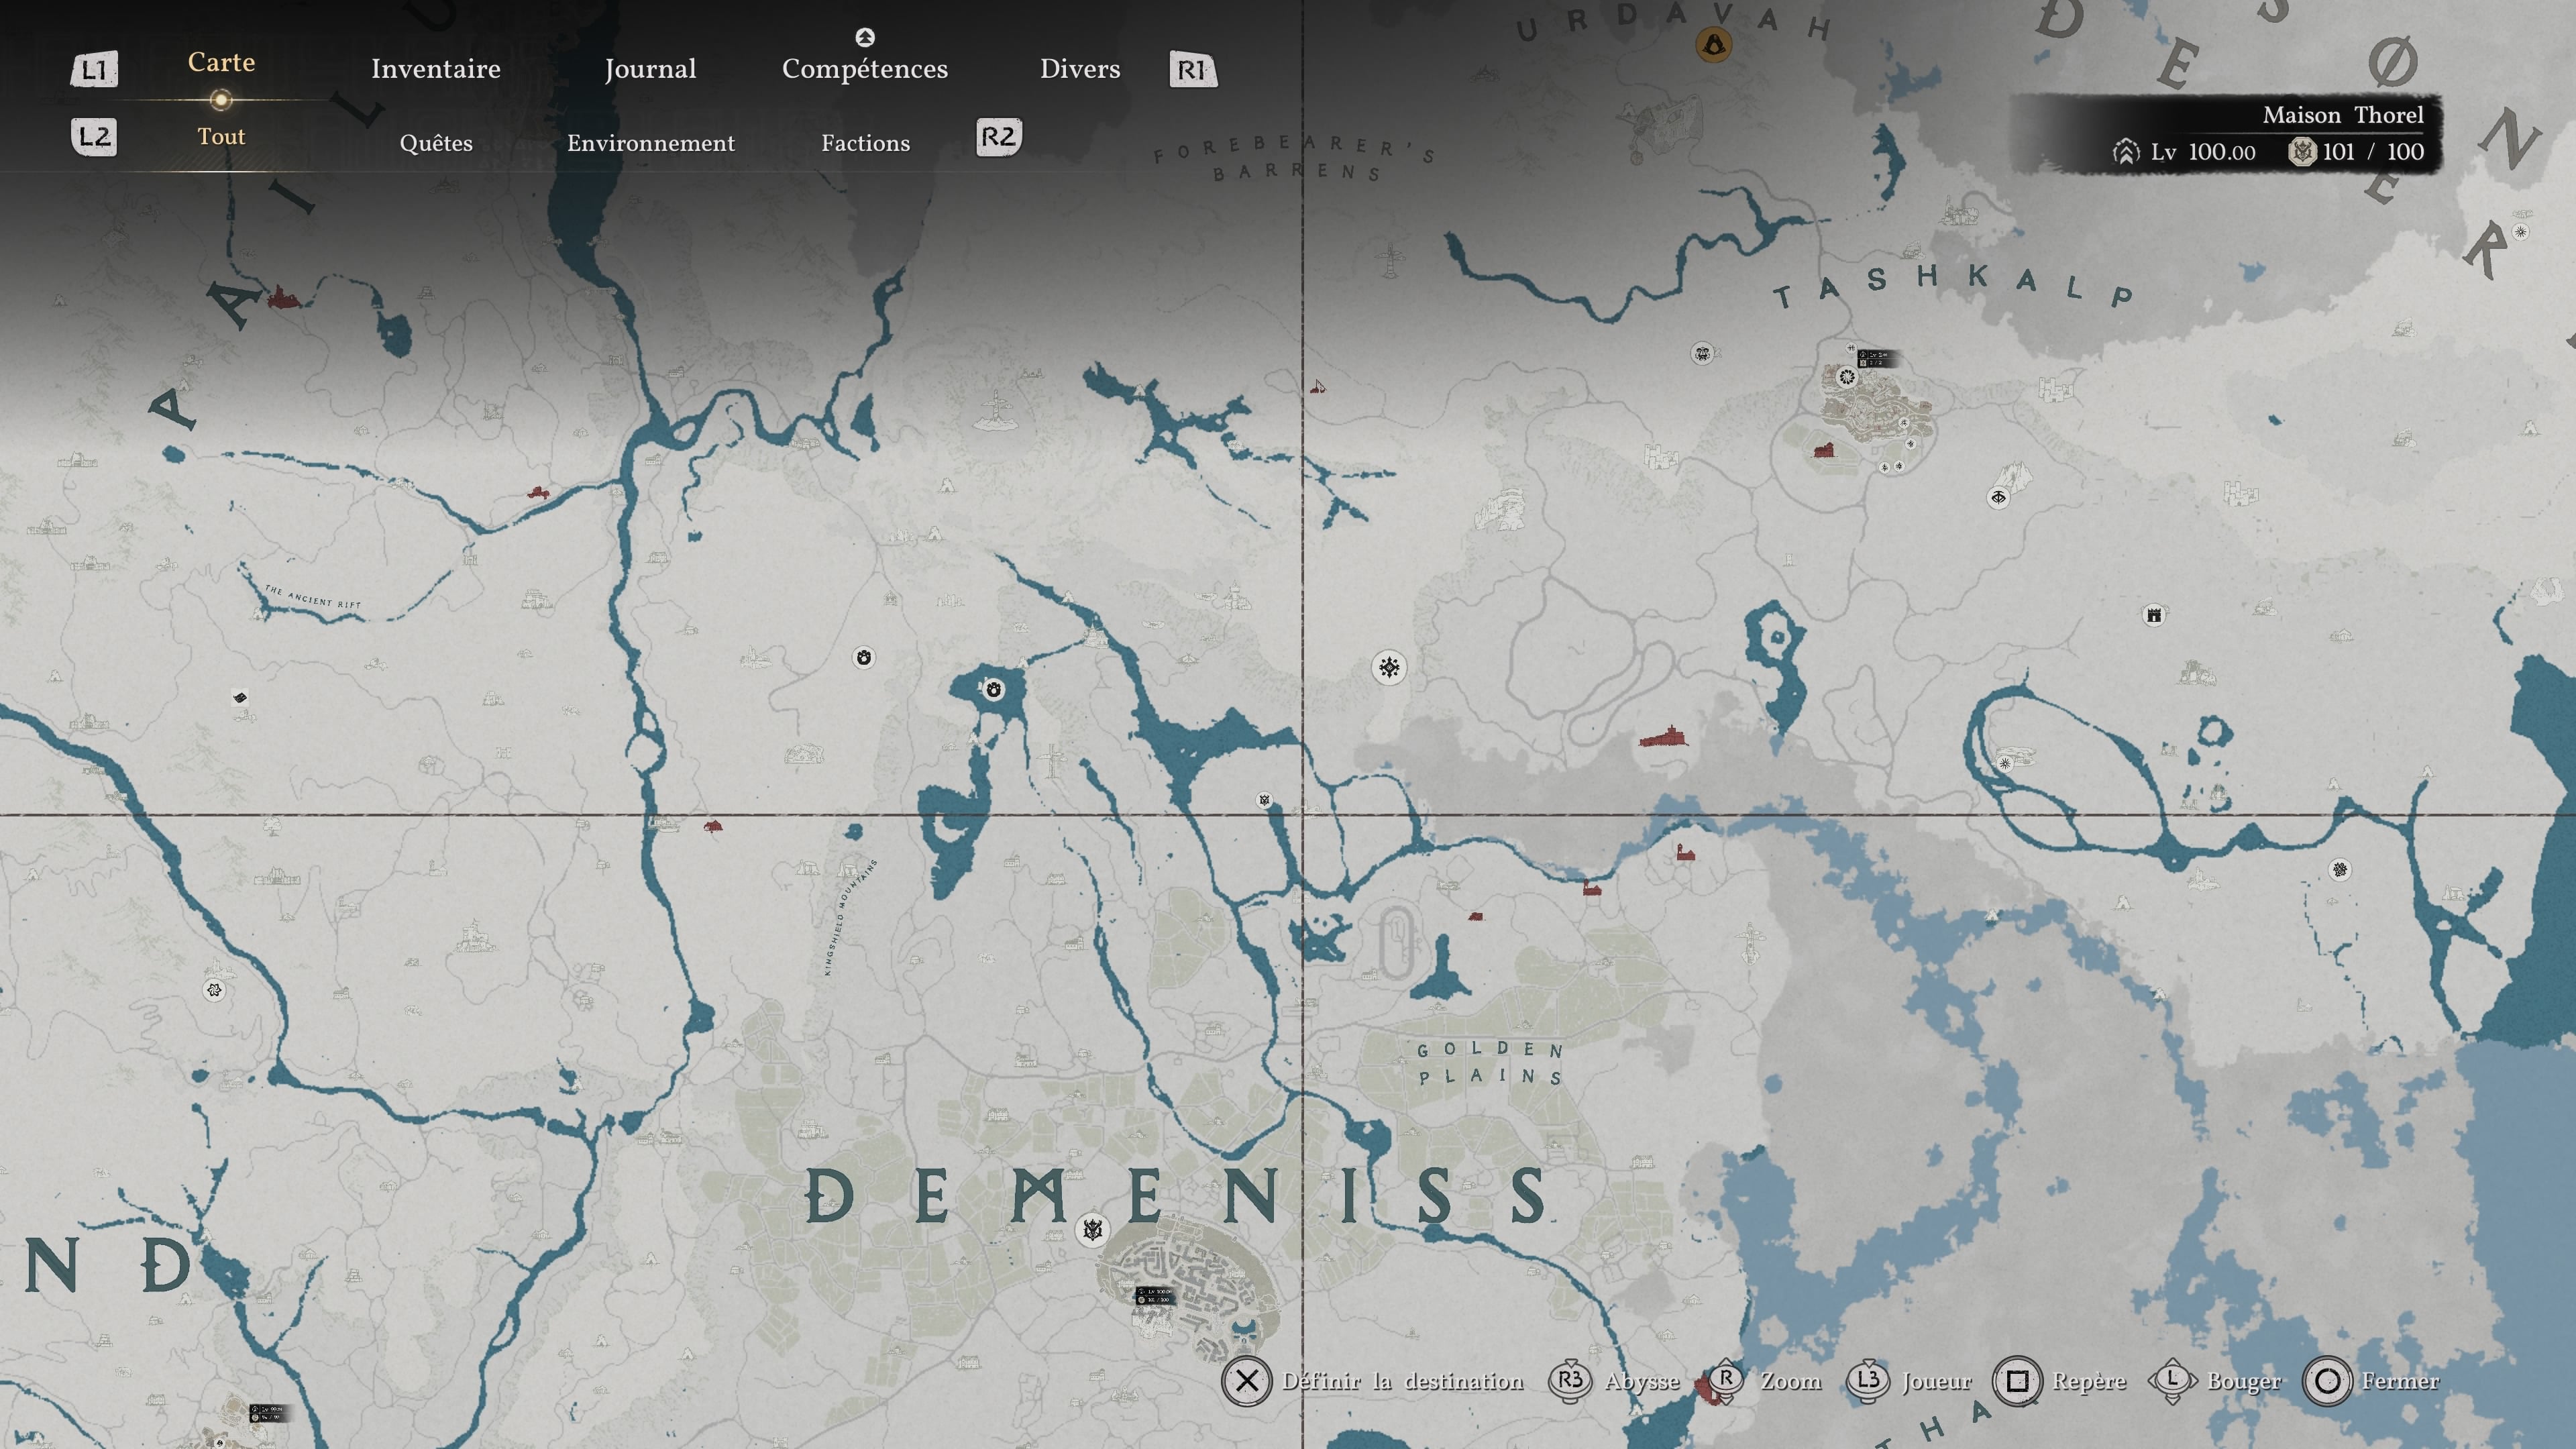Click the GOLDEN PLAINS map label

(x=1491, y=1063)
